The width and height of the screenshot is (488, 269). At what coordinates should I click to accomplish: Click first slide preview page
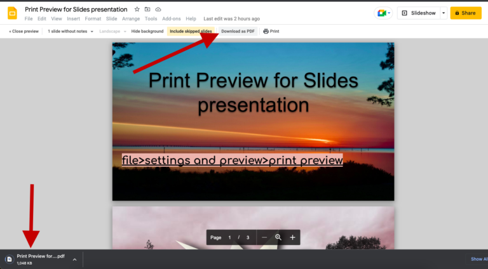coord(253,121)
